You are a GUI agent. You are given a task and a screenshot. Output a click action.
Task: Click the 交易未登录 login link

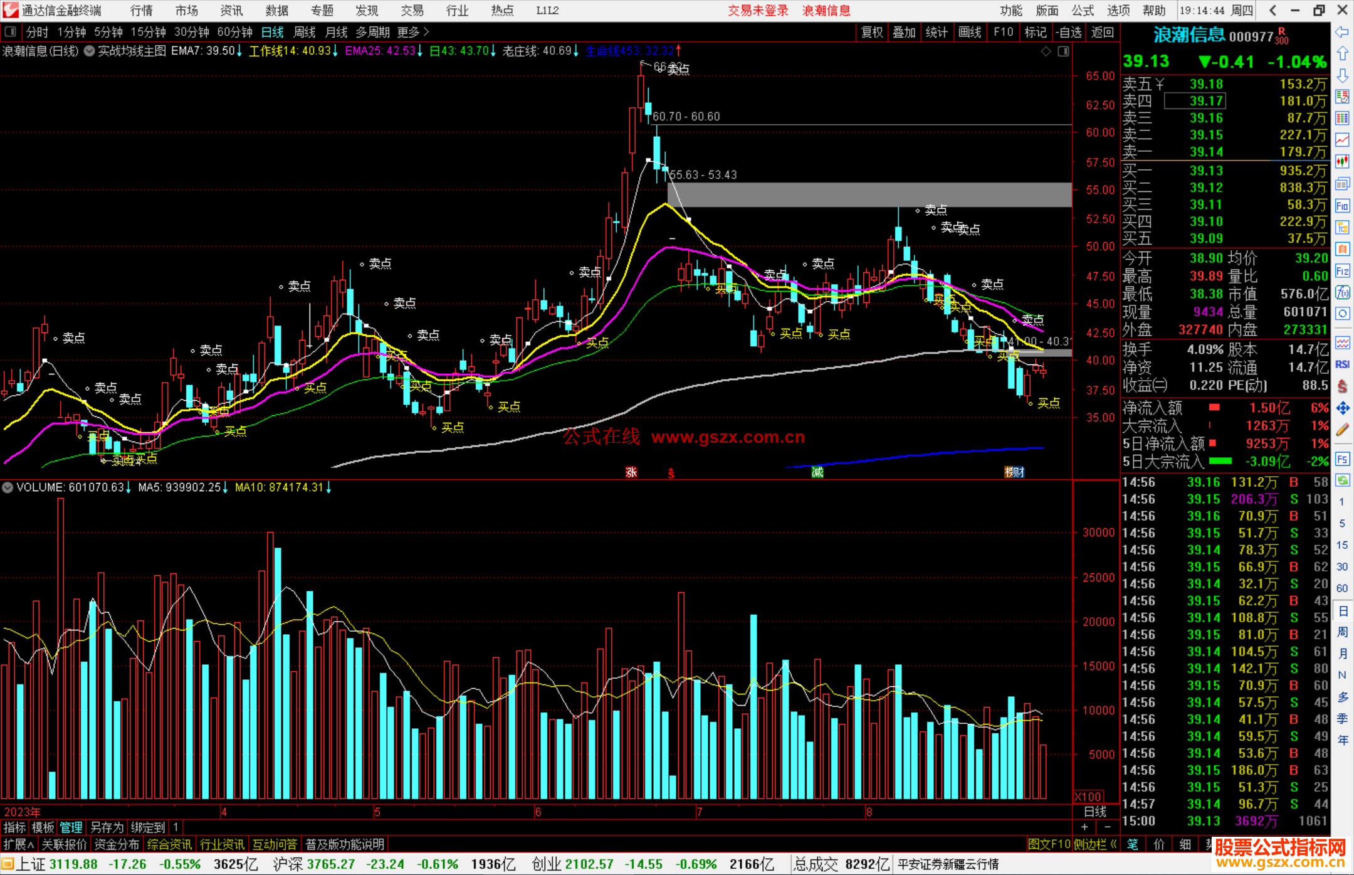tap(757, 10)
